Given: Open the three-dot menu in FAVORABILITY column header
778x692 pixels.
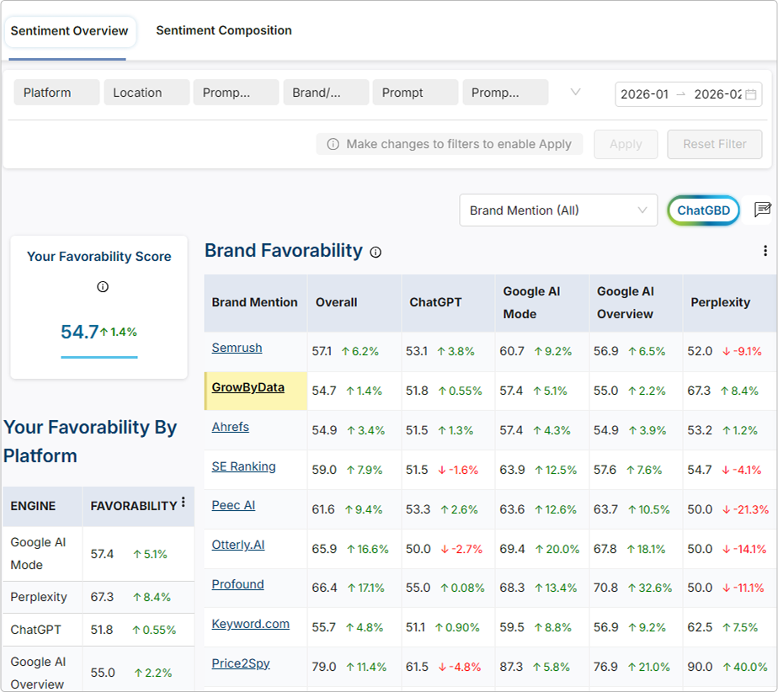Looking at the screenshot, I should 184,503.
